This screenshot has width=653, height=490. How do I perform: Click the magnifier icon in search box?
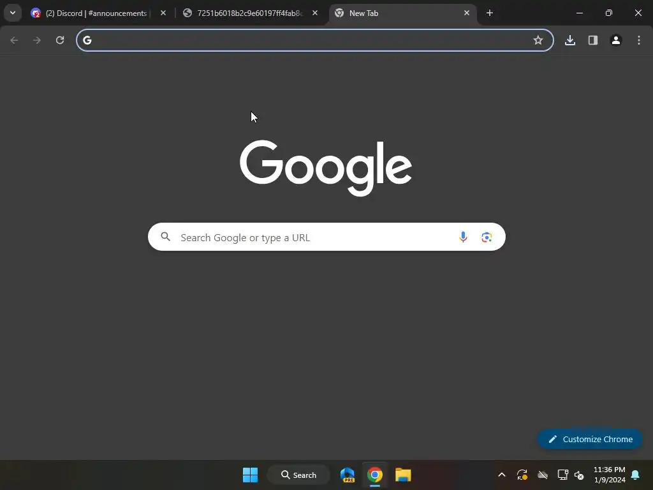[x=165, y=237]
